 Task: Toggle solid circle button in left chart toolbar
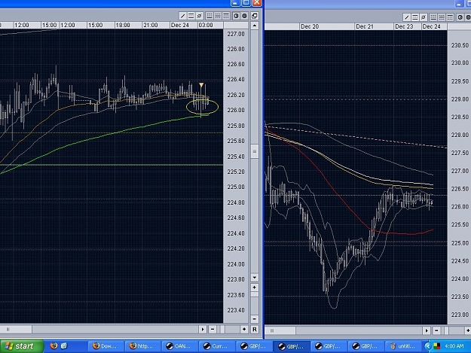click(x=244, y=16)
